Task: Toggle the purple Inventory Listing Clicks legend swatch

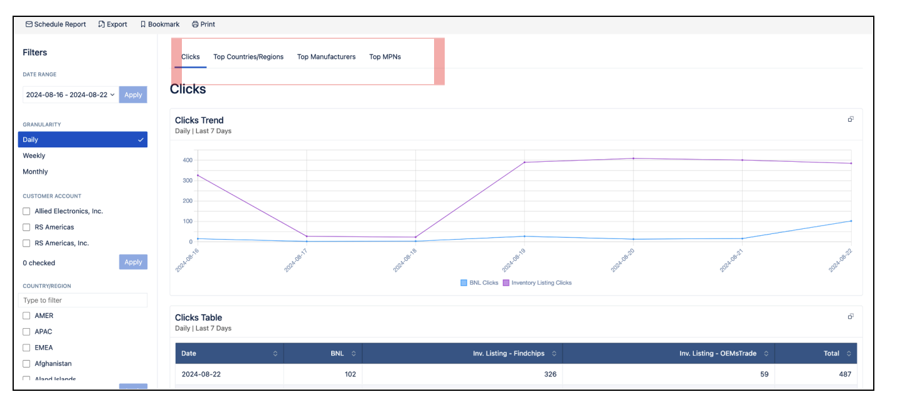Action: coord(506,283)
